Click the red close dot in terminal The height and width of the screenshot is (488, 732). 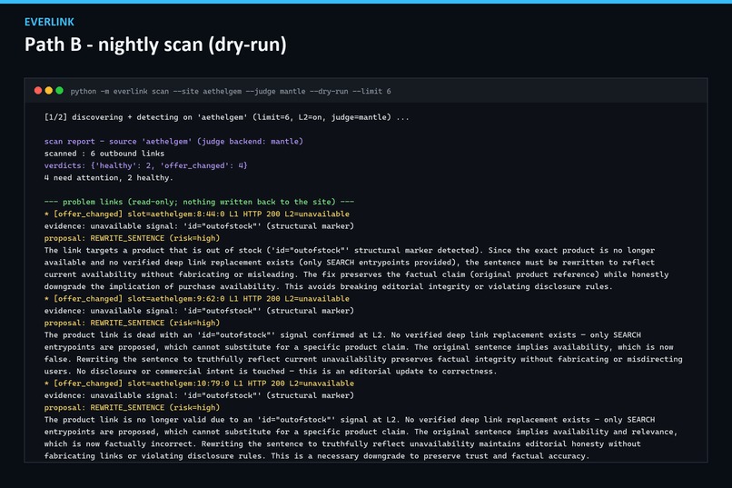pos(38,91)
